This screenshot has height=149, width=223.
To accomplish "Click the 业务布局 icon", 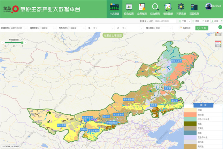I will tap(142, 7).
